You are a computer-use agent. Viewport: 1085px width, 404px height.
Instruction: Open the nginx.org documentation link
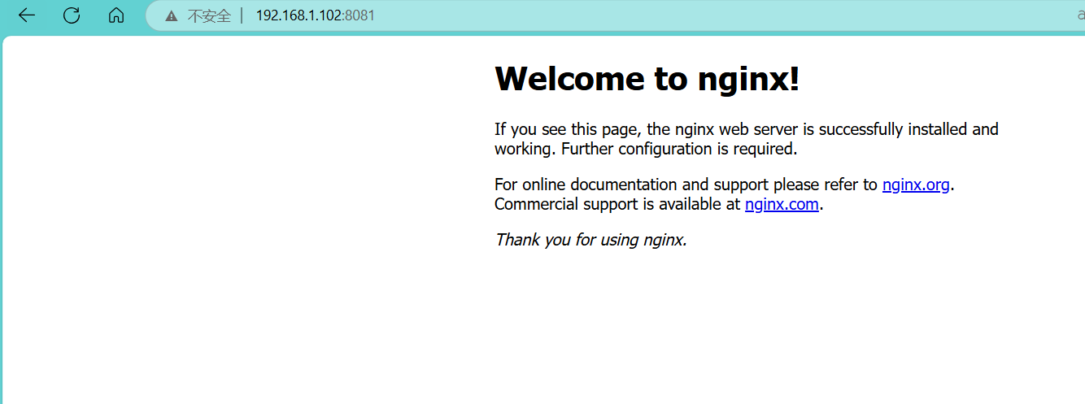click(x=916, y=185)
